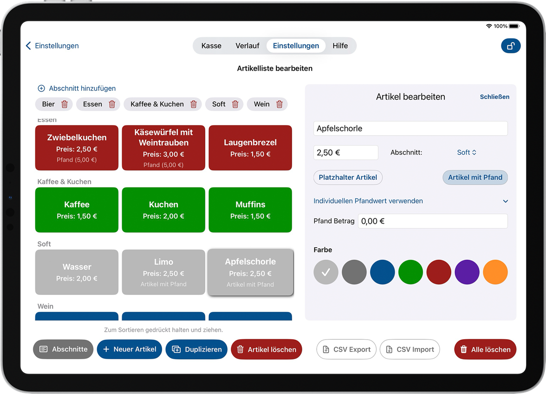Click the plus icon for Abschnitt hinzufügen

41,88
